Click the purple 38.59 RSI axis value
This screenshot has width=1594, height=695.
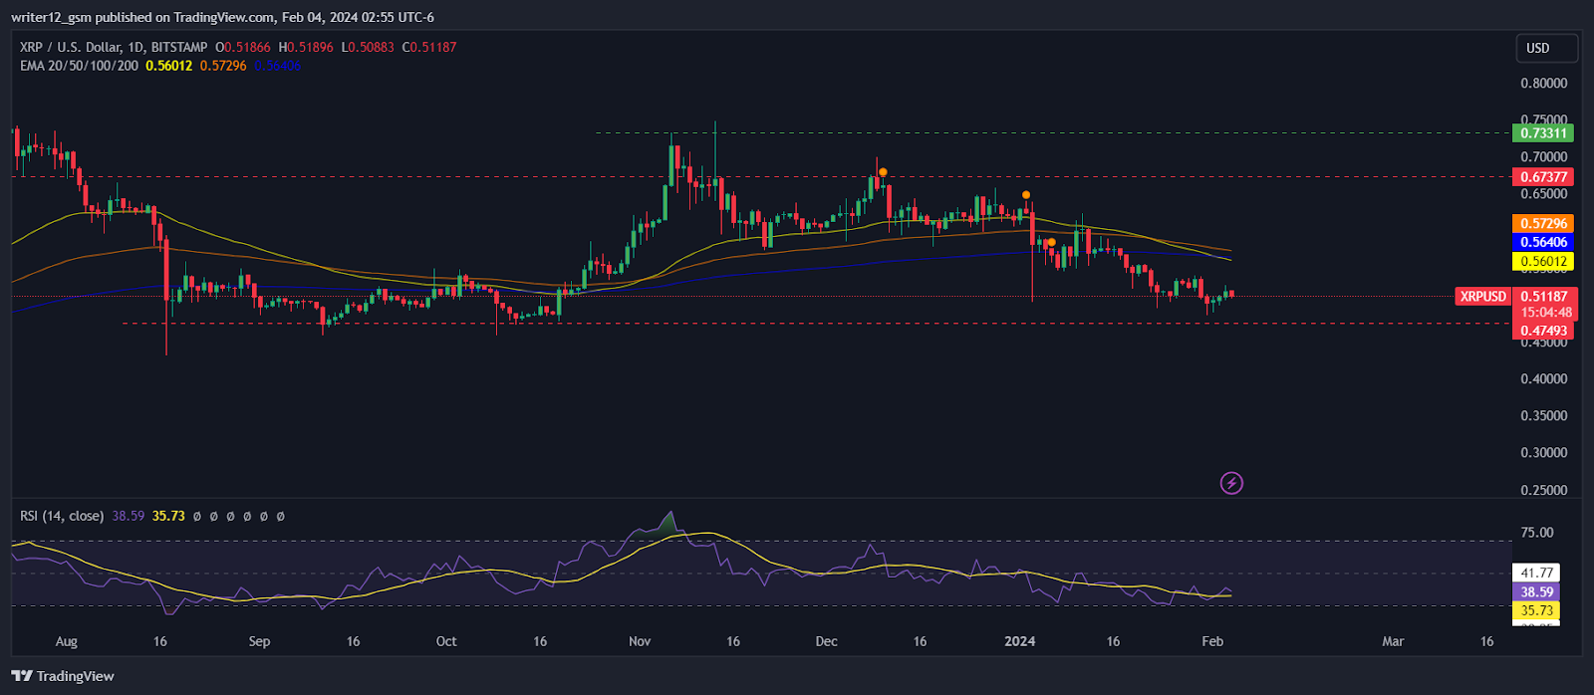pyautogui.click(x=1536, y=592)
